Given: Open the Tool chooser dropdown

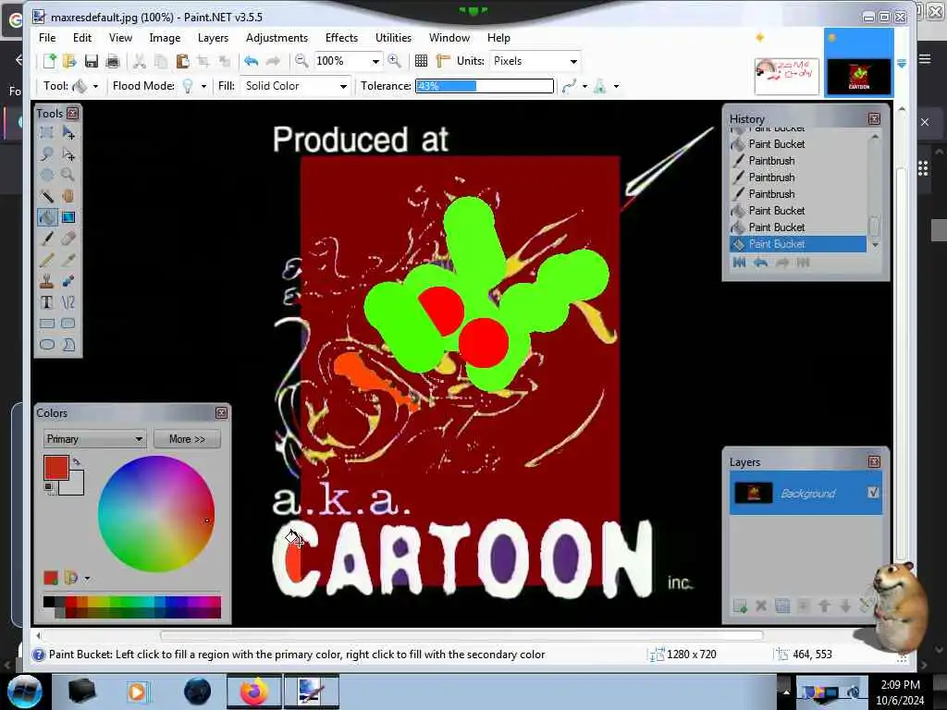Looking at the screenshot, I should pos(95,86).
